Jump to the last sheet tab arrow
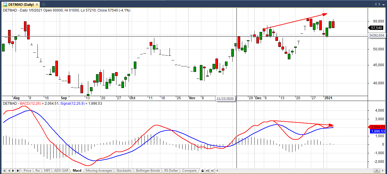The width and height of the screenshot is (387, 174). pyautogui.click(x=18, y=171)
